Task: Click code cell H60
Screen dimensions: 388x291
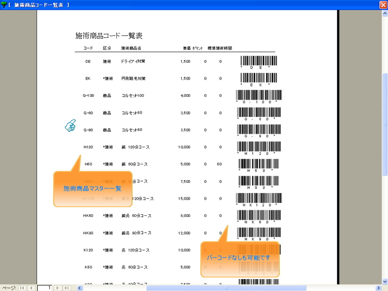Action: [88, 164]
